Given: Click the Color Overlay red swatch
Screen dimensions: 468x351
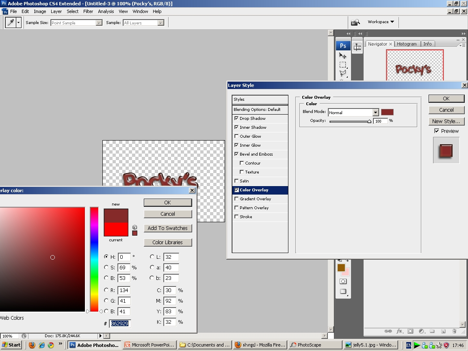Looking at the screenshot, I should 387,112.
